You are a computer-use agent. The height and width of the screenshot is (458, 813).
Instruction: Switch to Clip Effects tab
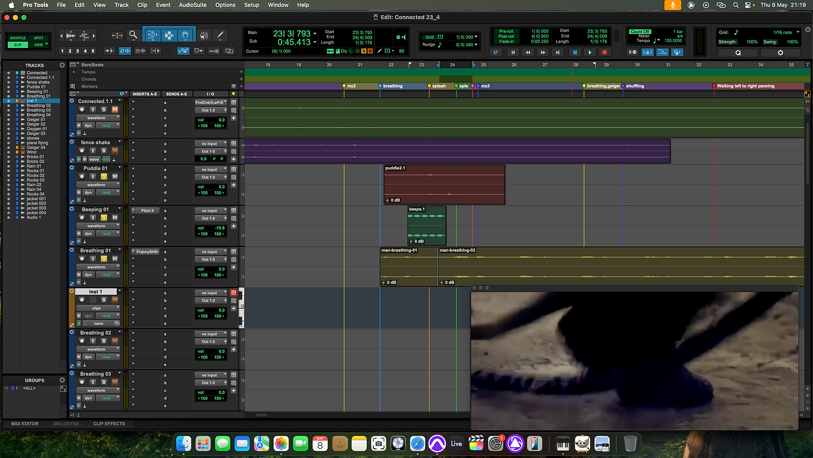tap(109, 424)
